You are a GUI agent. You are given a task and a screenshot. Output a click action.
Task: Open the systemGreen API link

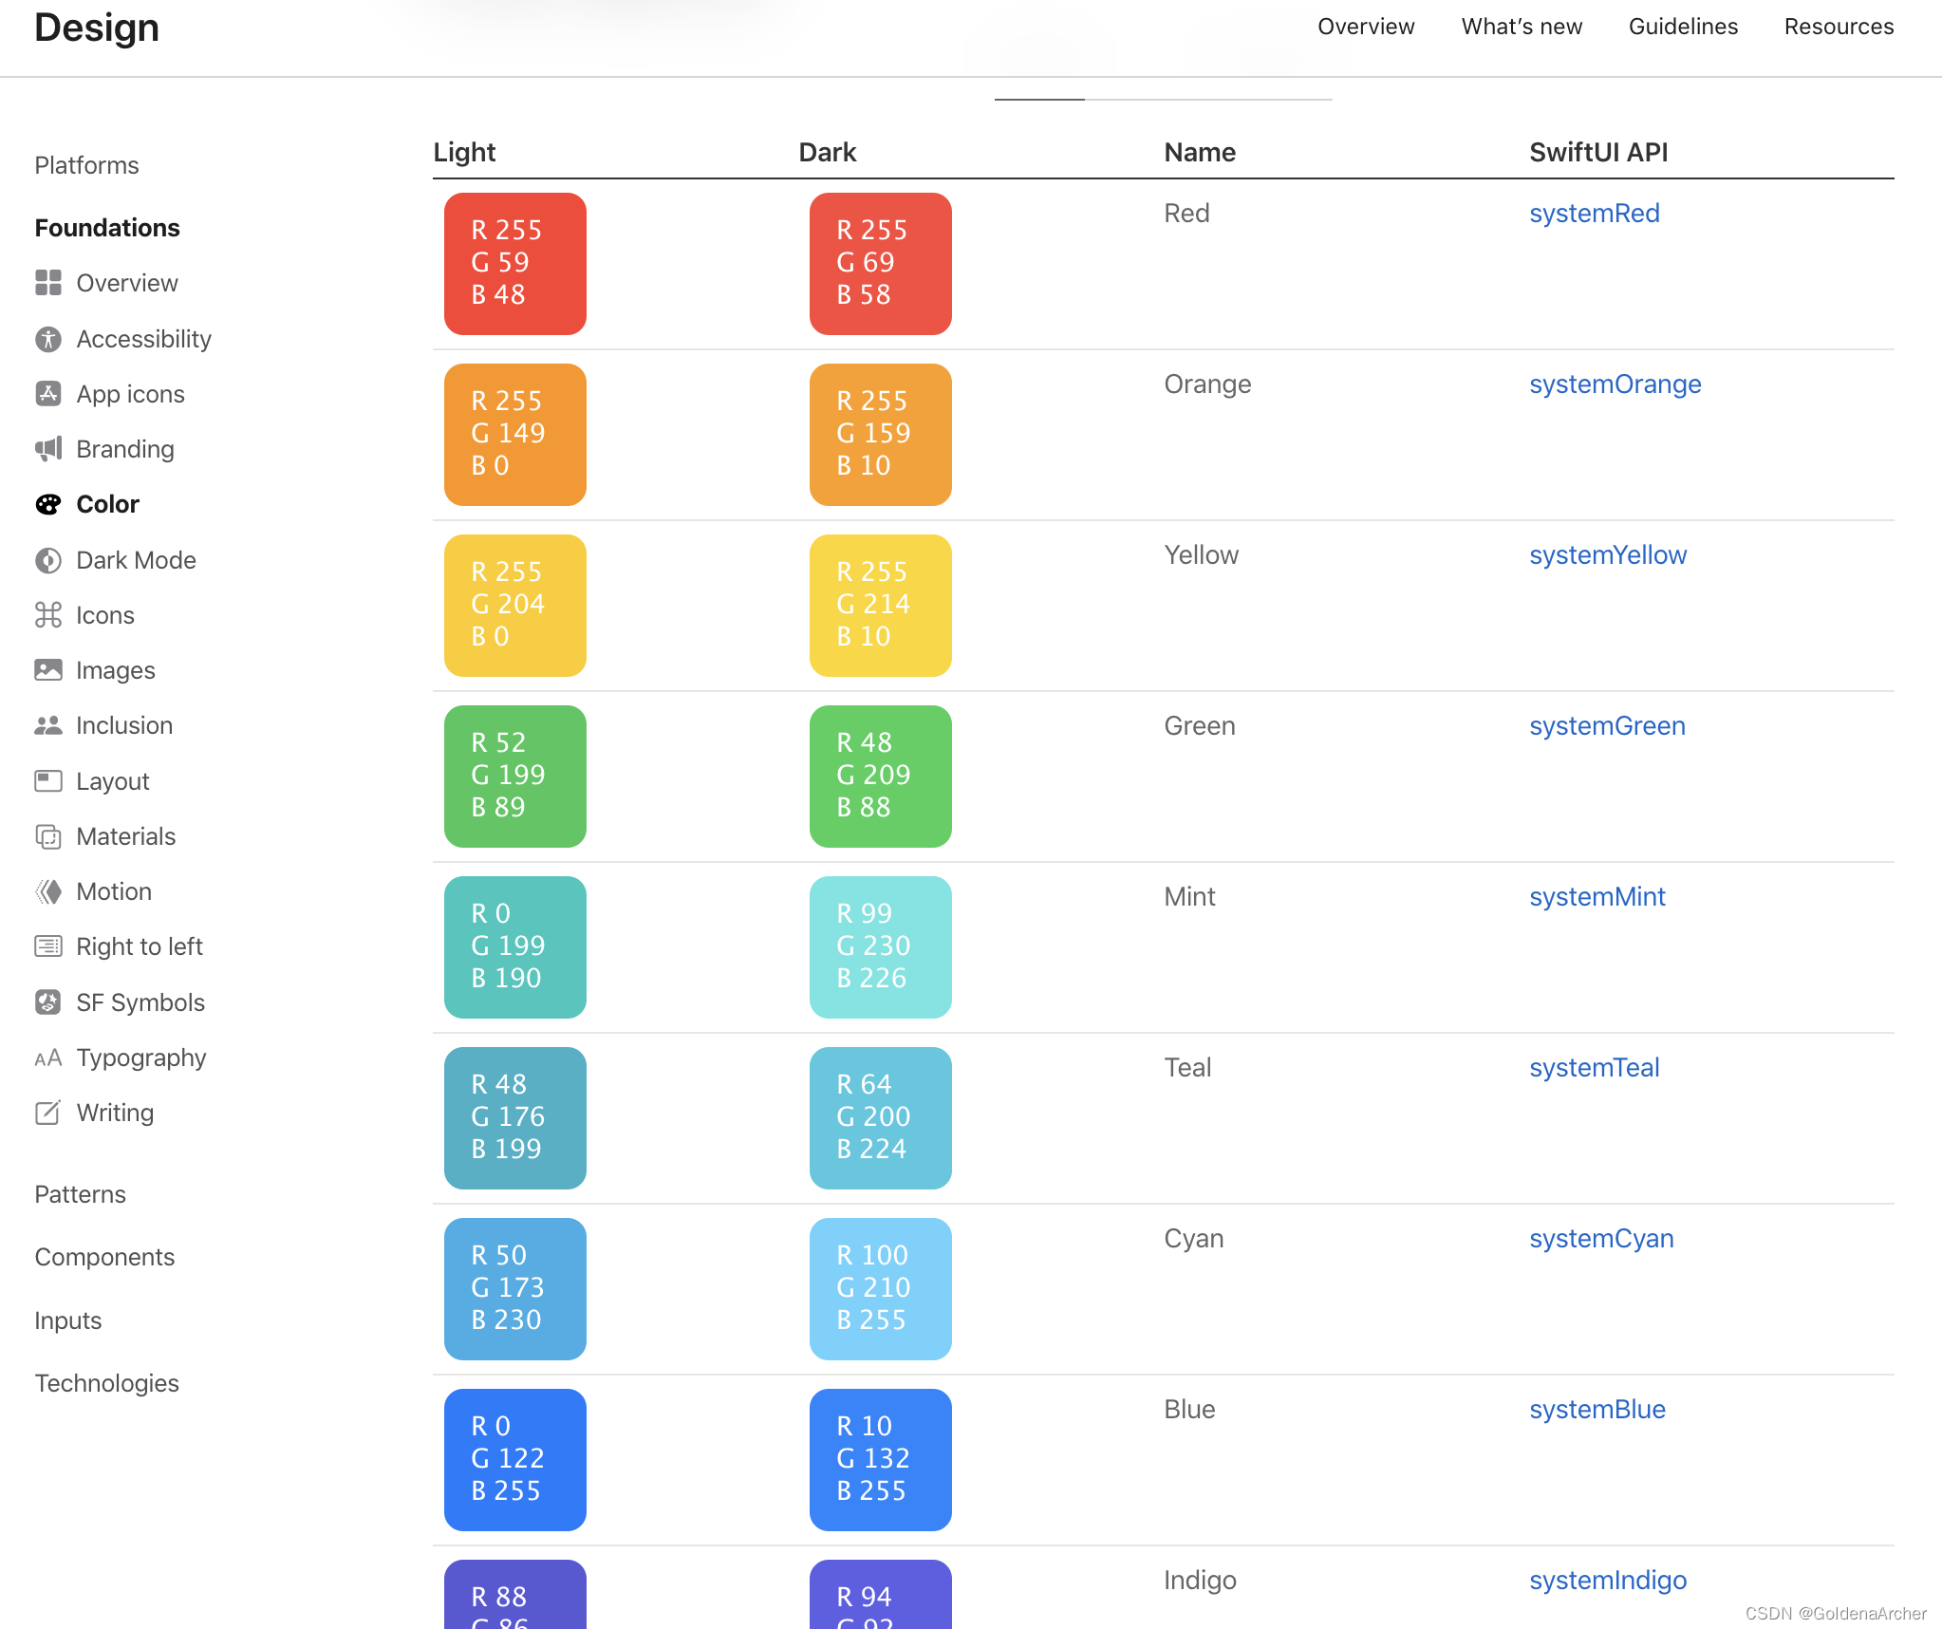click(1607, 726)
